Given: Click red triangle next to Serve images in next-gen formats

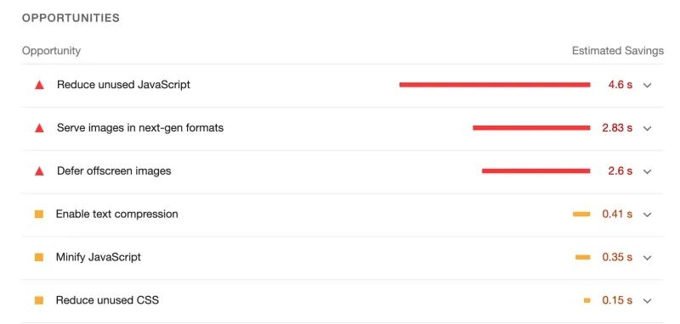Looking at the screenshot, I should [x=39, y=128].
